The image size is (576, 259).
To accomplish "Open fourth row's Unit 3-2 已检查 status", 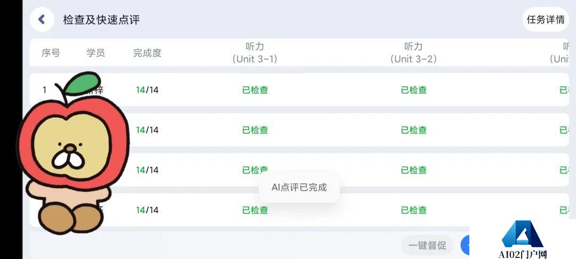I will [x=414, y=210].
